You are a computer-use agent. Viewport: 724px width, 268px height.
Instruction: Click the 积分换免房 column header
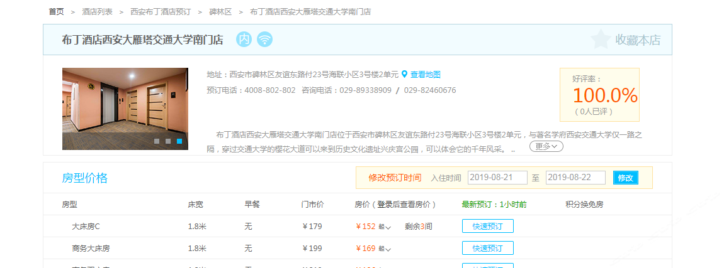tap(584, 205)
